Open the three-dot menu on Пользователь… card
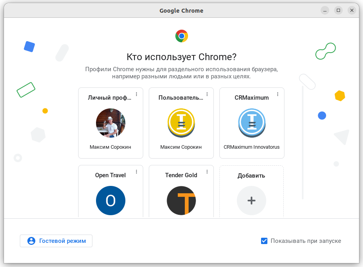Image resolution: width=363 pixels, height=267 pixels. click(x=207, y=94)
